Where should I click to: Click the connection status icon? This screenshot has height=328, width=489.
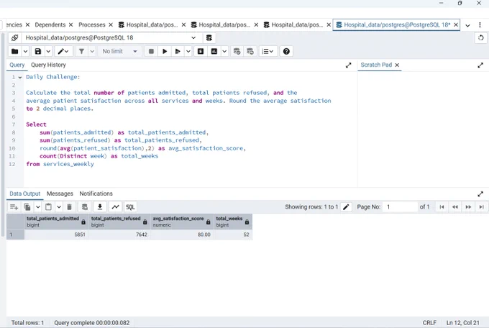(x=14, y=37)
